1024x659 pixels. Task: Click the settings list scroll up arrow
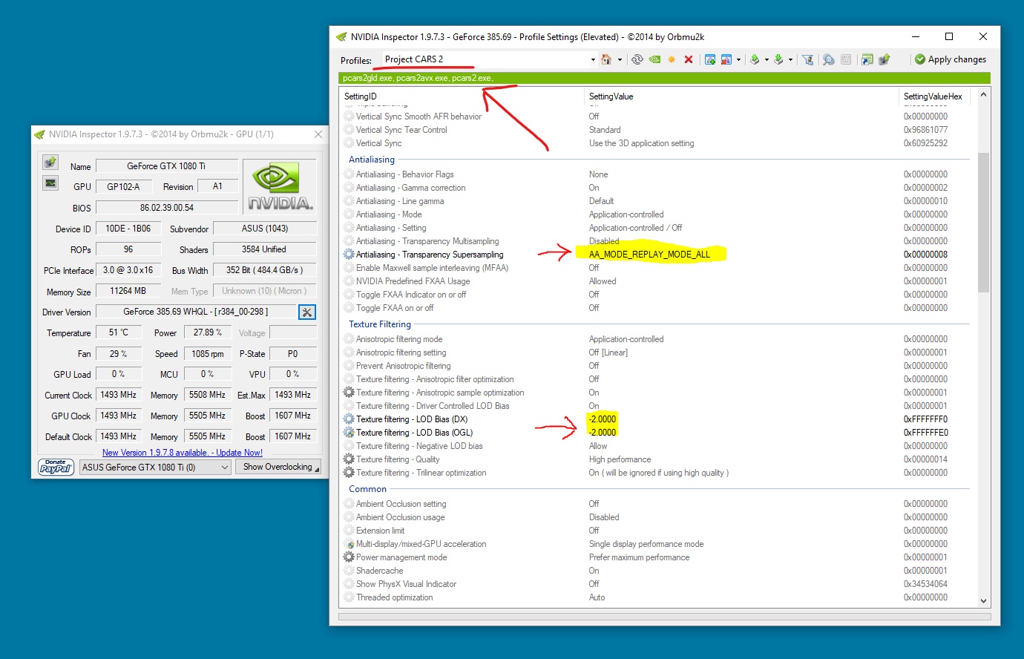(983, 94)
